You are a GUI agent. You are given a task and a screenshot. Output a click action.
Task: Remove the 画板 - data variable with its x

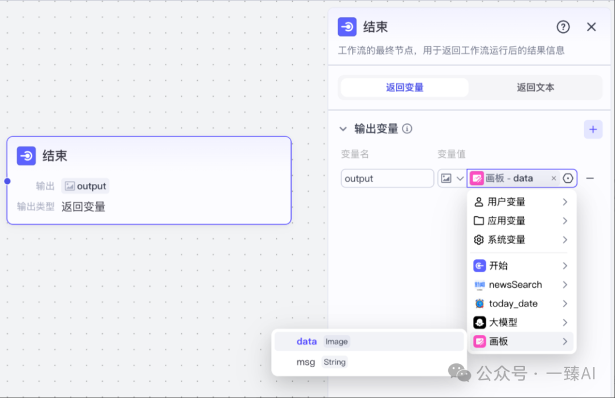click(x=553, y=178)
